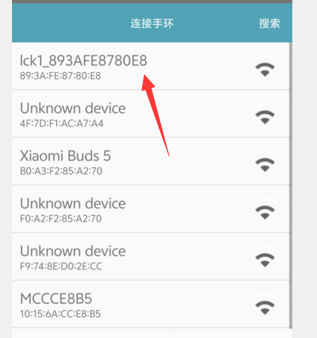This screenshot has width=317, height=338.
Task: Click the device list scrollbar
Action: pyautogui.click(x=290, y=185)
